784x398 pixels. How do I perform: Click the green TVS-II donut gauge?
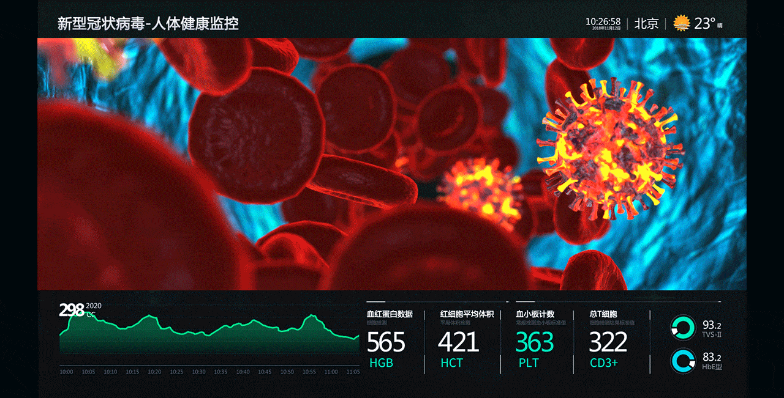pos(683,327)
